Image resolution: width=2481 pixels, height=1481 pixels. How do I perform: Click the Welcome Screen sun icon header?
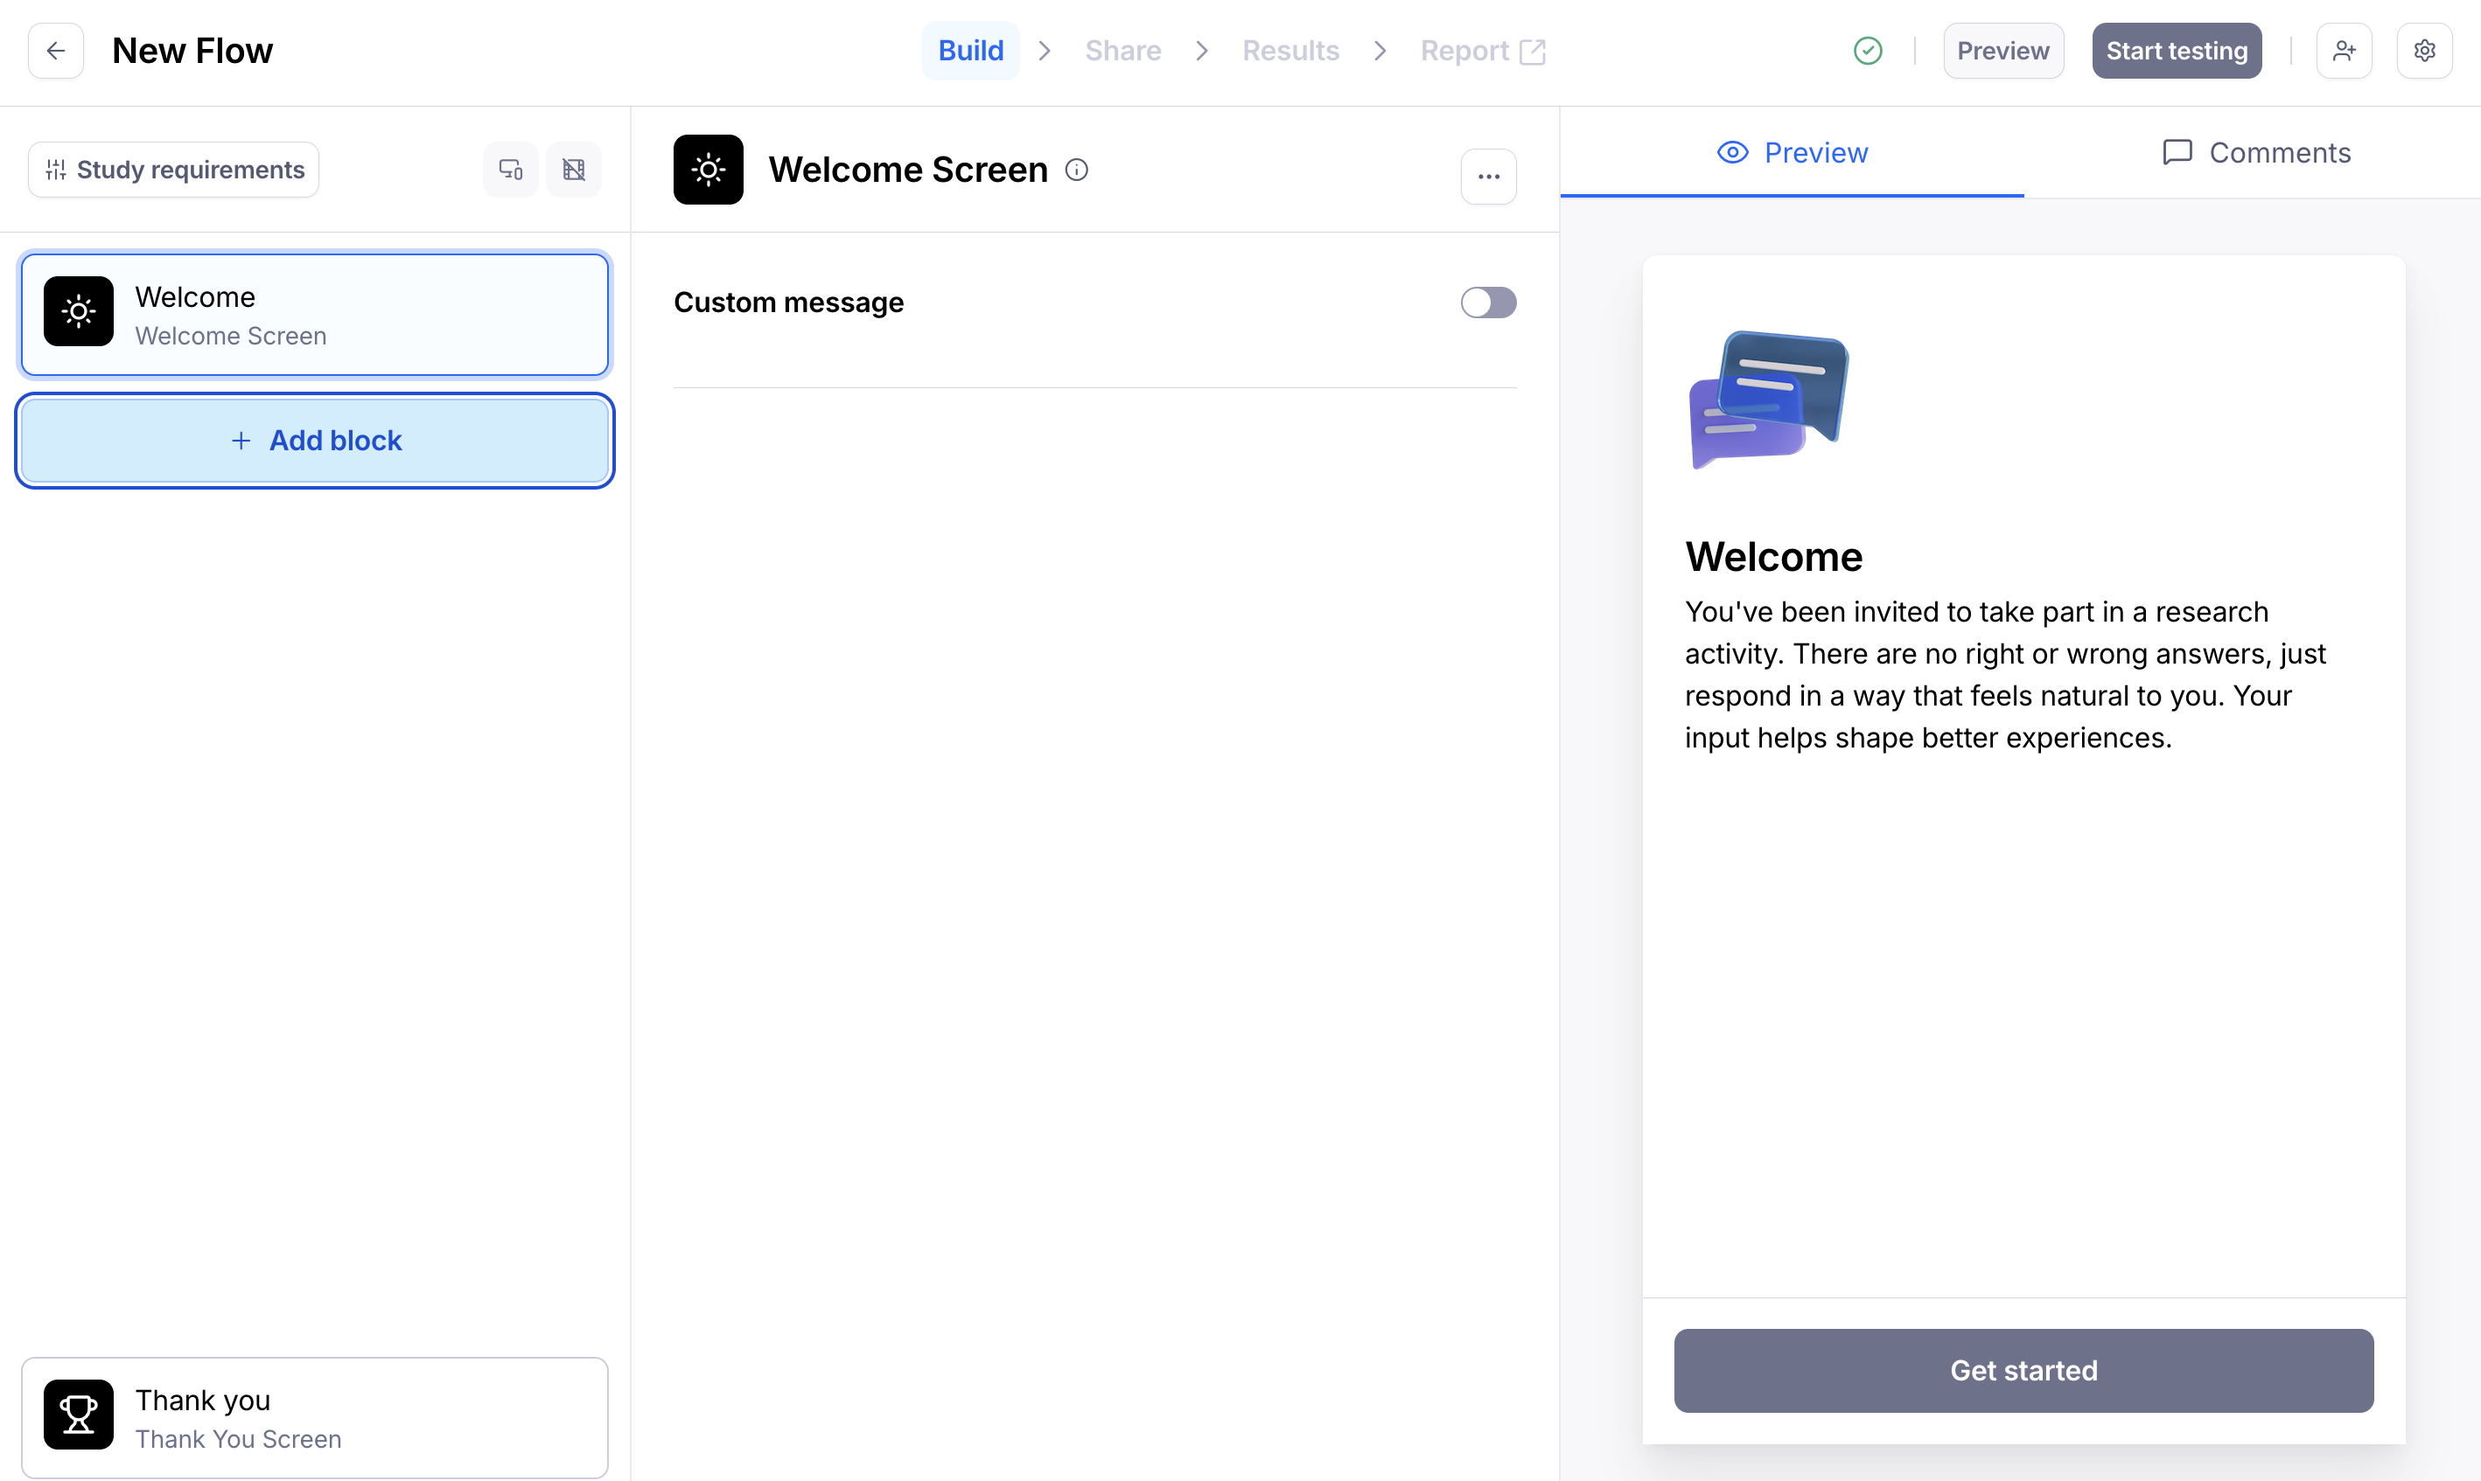(x=708, y=170)
